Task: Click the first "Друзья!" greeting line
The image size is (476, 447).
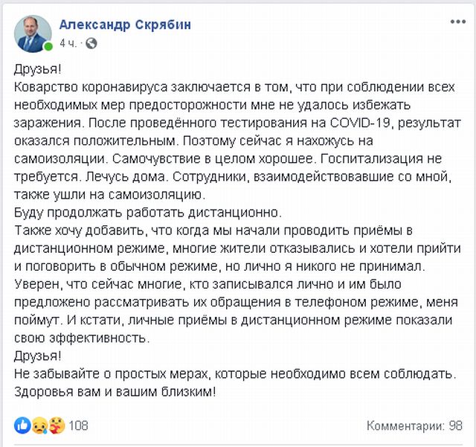Action: pos(37,70)
